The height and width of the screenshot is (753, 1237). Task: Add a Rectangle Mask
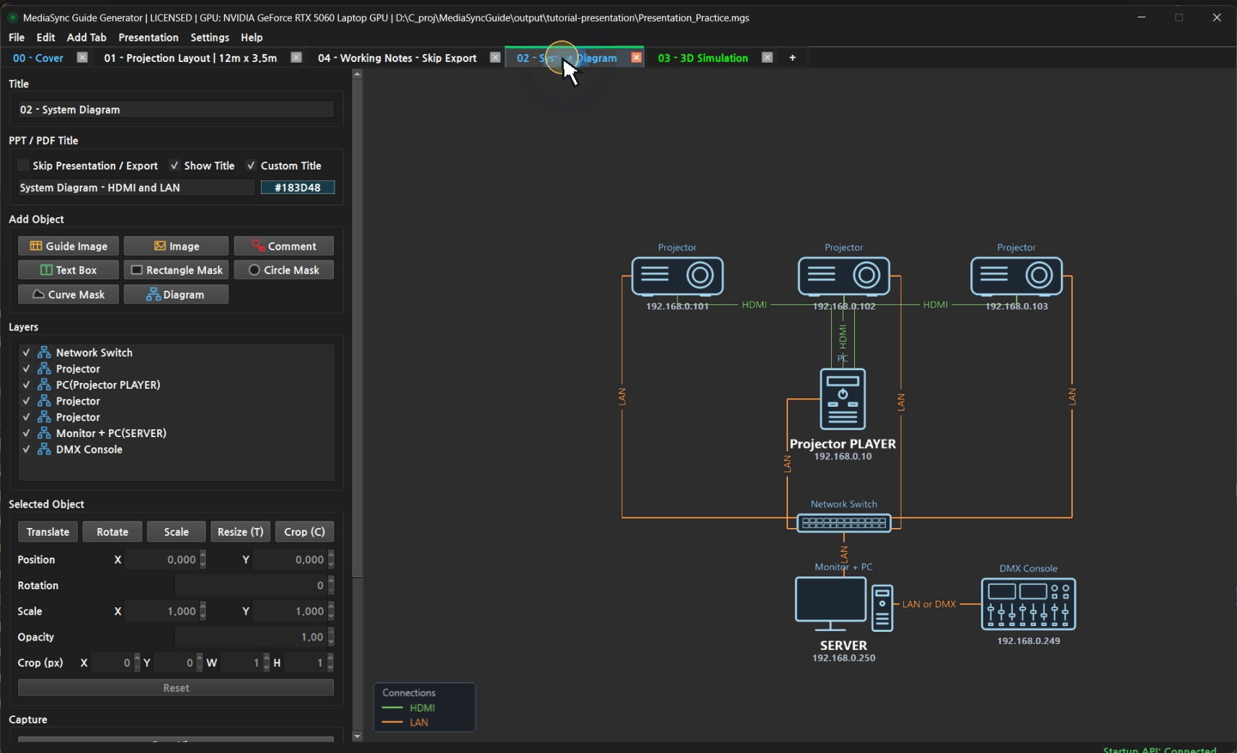[x=176, y=270]
